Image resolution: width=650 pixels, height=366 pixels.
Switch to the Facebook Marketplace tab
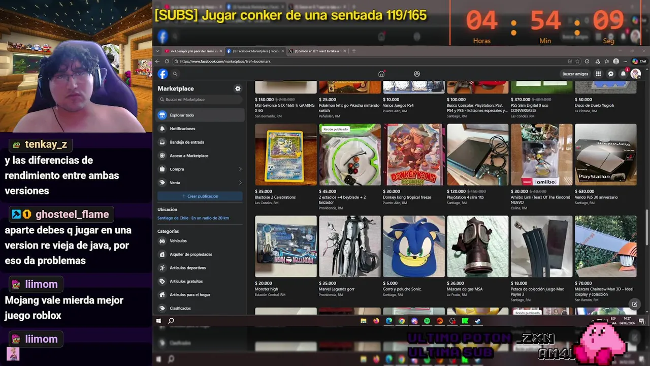(255, 51)
